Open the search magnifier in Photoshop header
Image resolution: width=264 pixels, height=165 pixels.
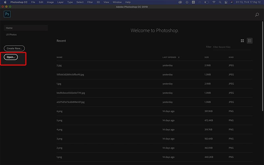click(257, 15)
